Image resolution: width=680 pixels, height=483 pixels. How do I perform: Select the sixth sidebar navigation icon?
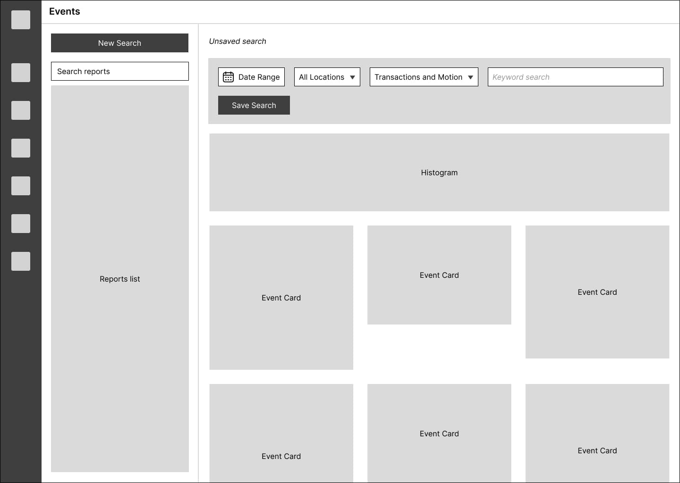coord(21,224)
